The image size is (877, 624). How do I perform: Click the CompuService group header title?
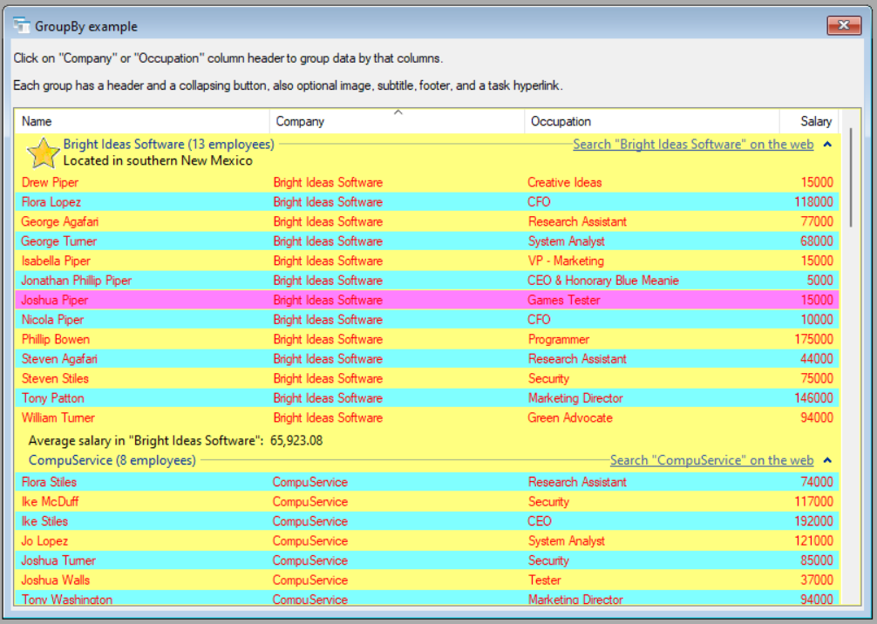click(x=112, y=460)
